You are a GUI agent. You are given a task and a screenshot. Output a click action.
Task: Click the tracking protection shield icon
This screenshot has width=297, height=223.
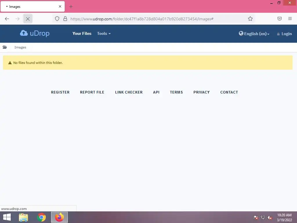pyautogui.click(x=57, y=19)
